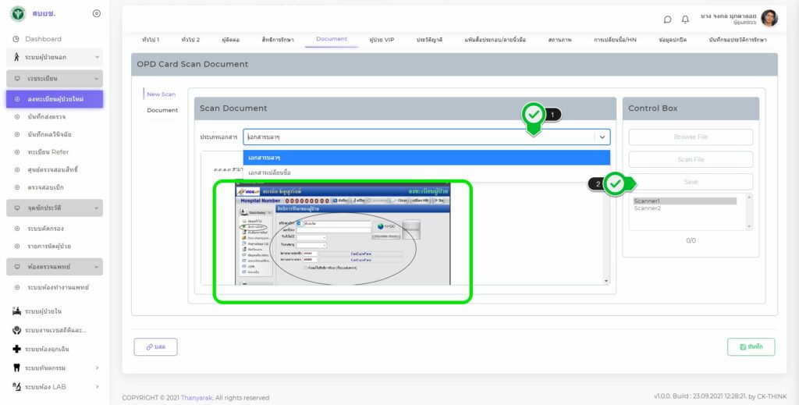Click the LAB system microscope icon
799x405 pixels.
(16, 386)
